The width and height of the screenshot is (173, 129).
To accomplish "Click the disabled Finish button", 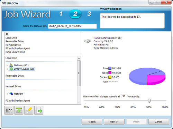I will tap(136, 122).
